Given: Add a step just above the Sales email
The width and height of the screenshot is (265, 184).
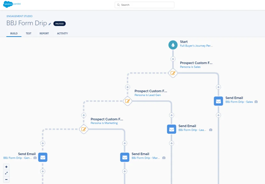Looking at the screenshot, I should point(218,87).
